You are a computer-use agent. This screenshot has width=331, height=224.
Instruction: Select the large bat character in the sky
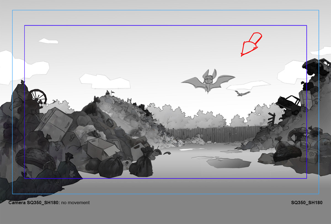(208, 82)
